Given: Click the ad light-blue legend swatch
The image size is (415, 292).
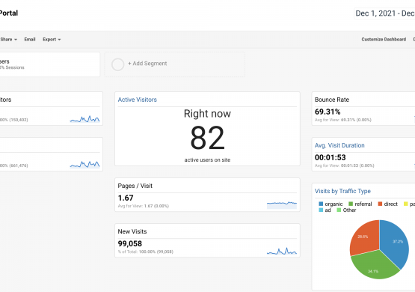Looking at the screenshot, I should pyautogui.click(x=321, y=210).
